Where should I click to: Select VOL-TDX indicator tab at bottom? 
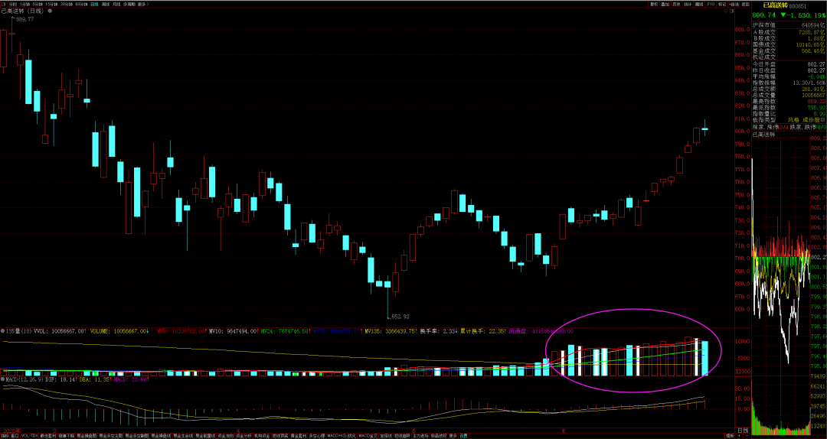click(x=29, y=437)
